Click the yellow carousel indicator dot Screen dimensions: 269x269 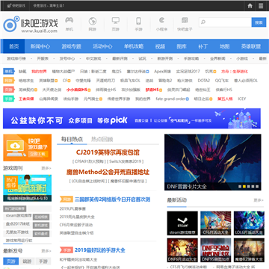click(244, 186)
